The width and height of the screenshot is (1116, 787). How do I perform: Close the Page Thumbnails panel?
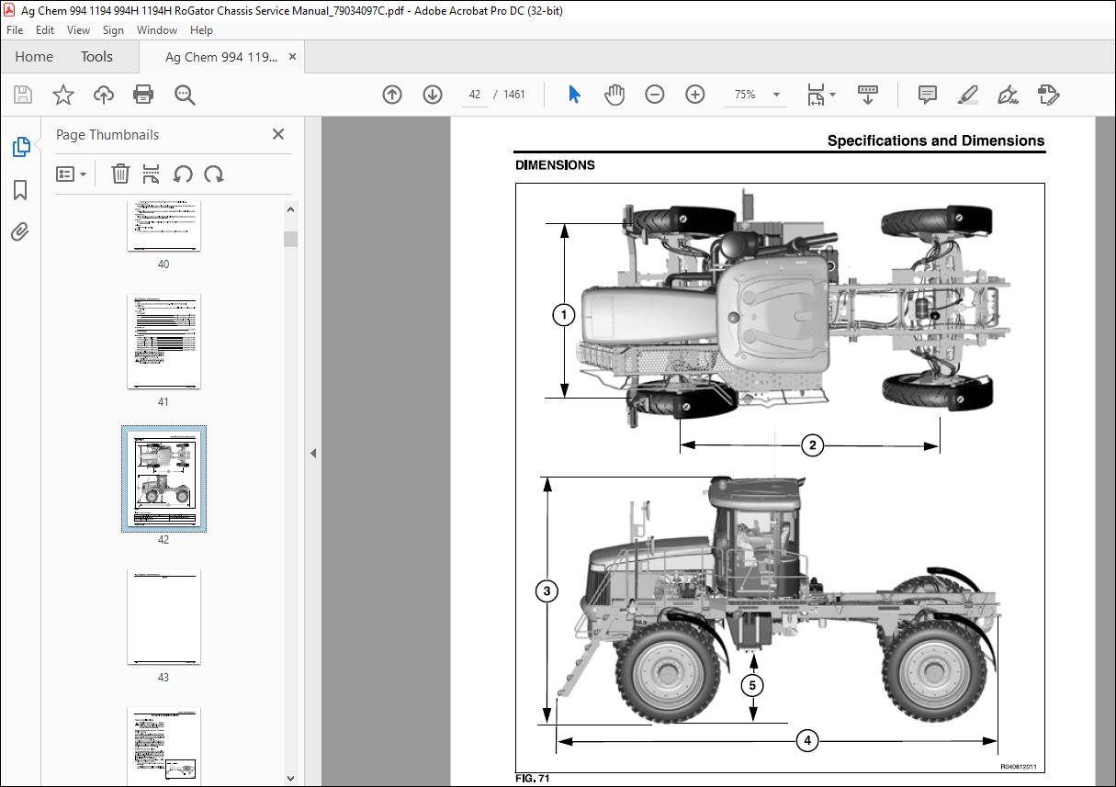pos(278,134)
